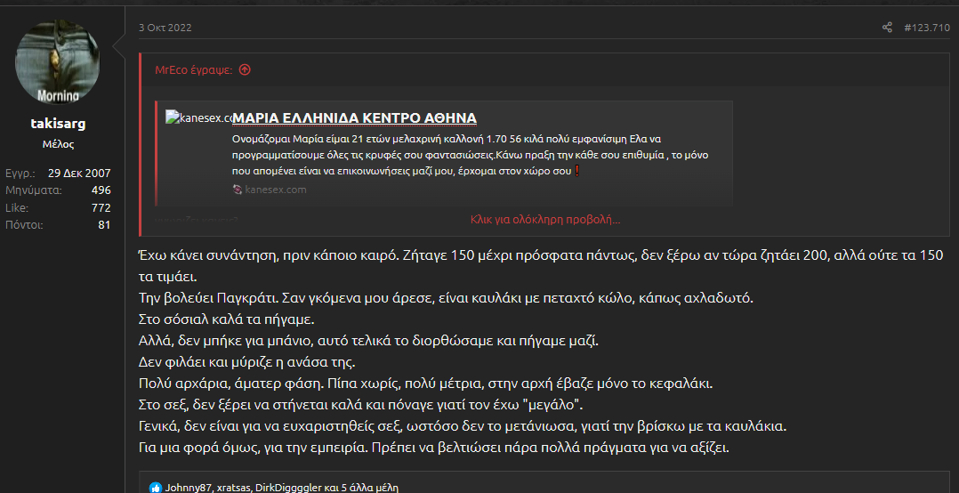Click the thumbs-up icon in the likes bar
The width and height of the screenshot is (959, 493).
click(156, 488)
